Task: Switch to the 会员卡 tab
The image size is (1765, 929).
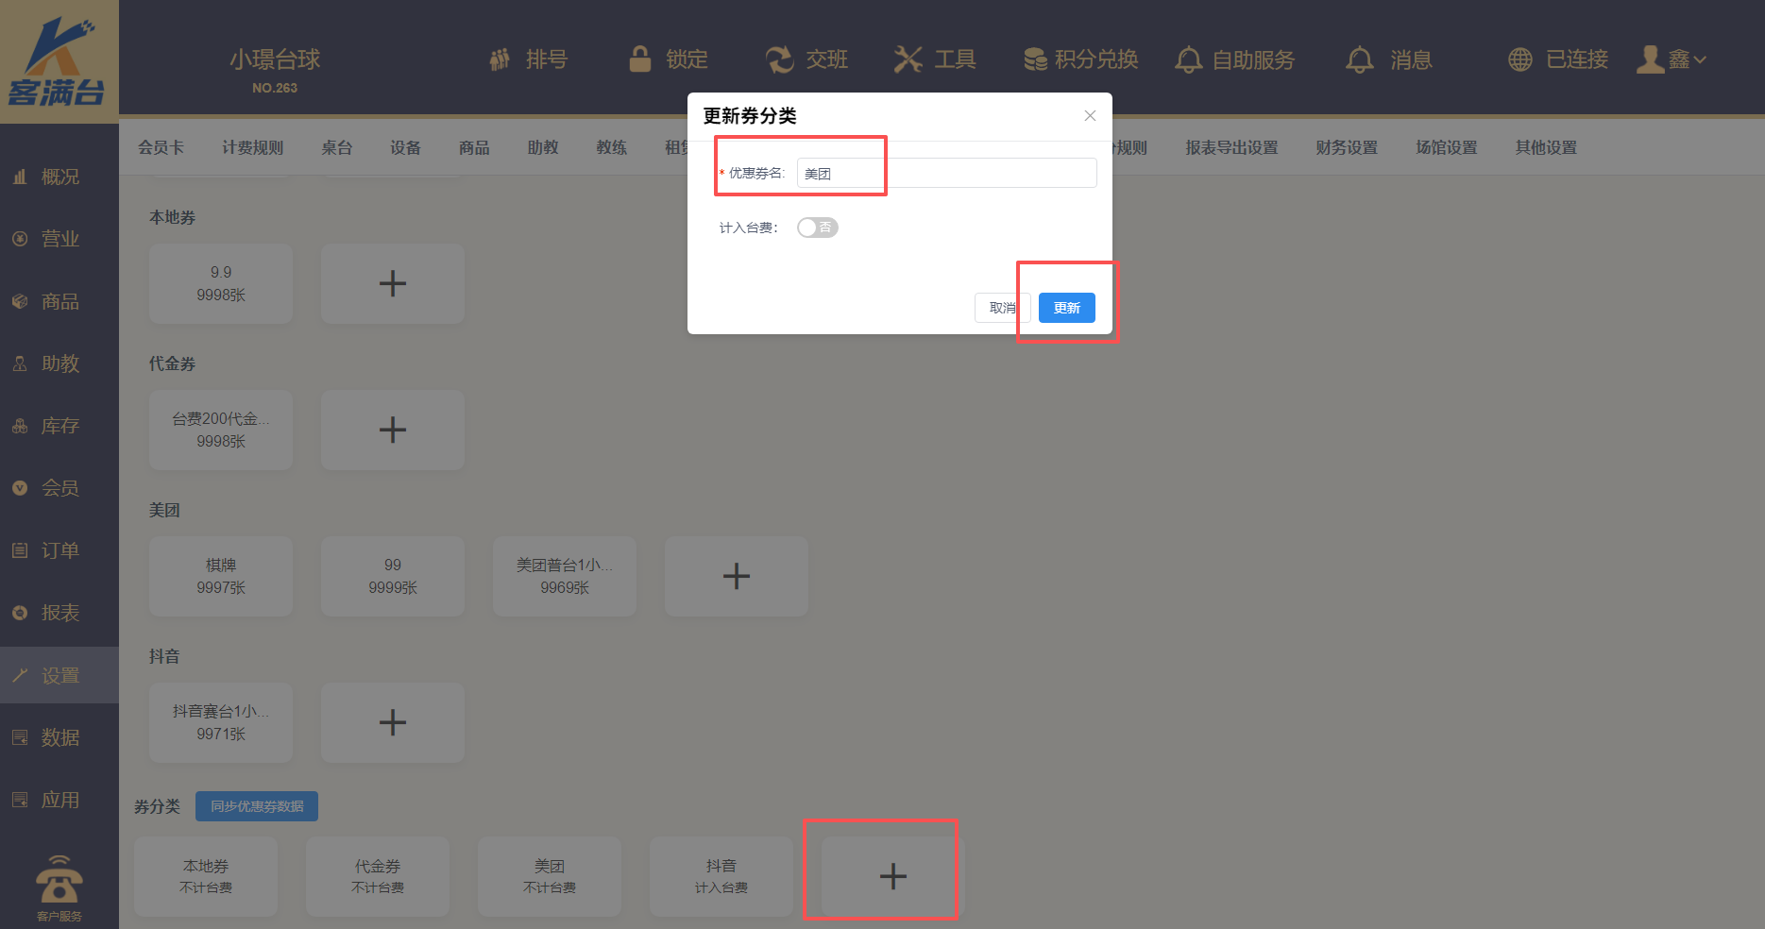Action: click(161, 147)
